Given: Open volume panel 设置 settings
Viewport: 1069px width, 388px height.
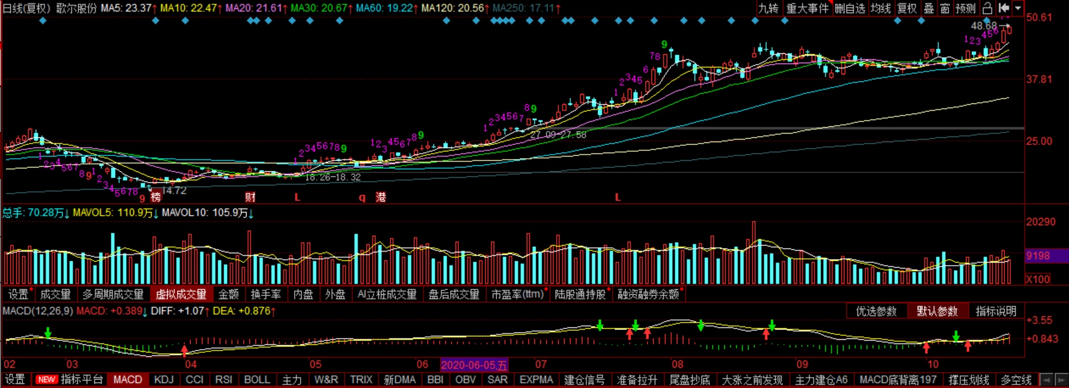Looking at the screenshot, I should [18, 294].
